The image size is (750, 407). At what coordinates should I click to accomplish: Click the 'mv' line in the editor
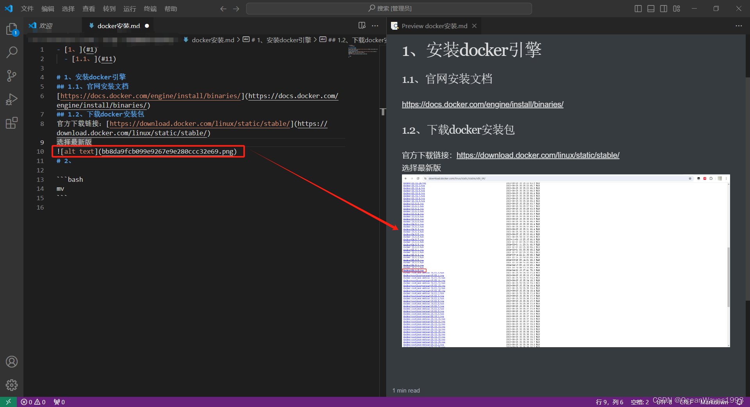tap(61, 189)
